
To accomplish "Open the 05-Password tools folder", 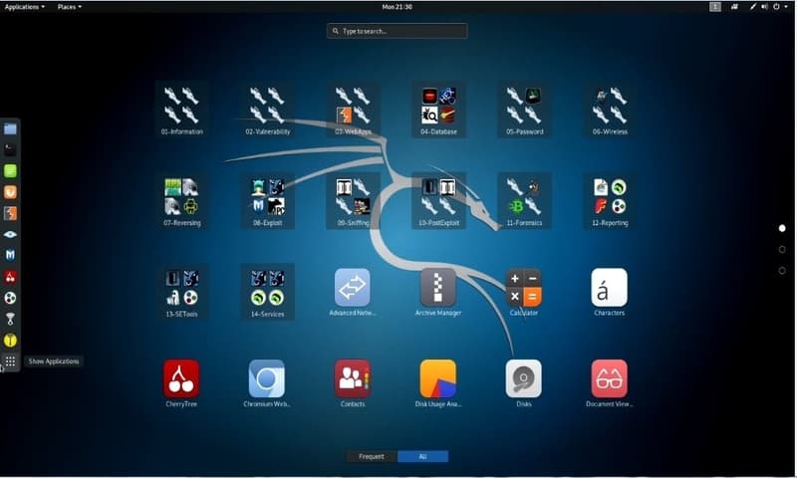I will 524,110.
